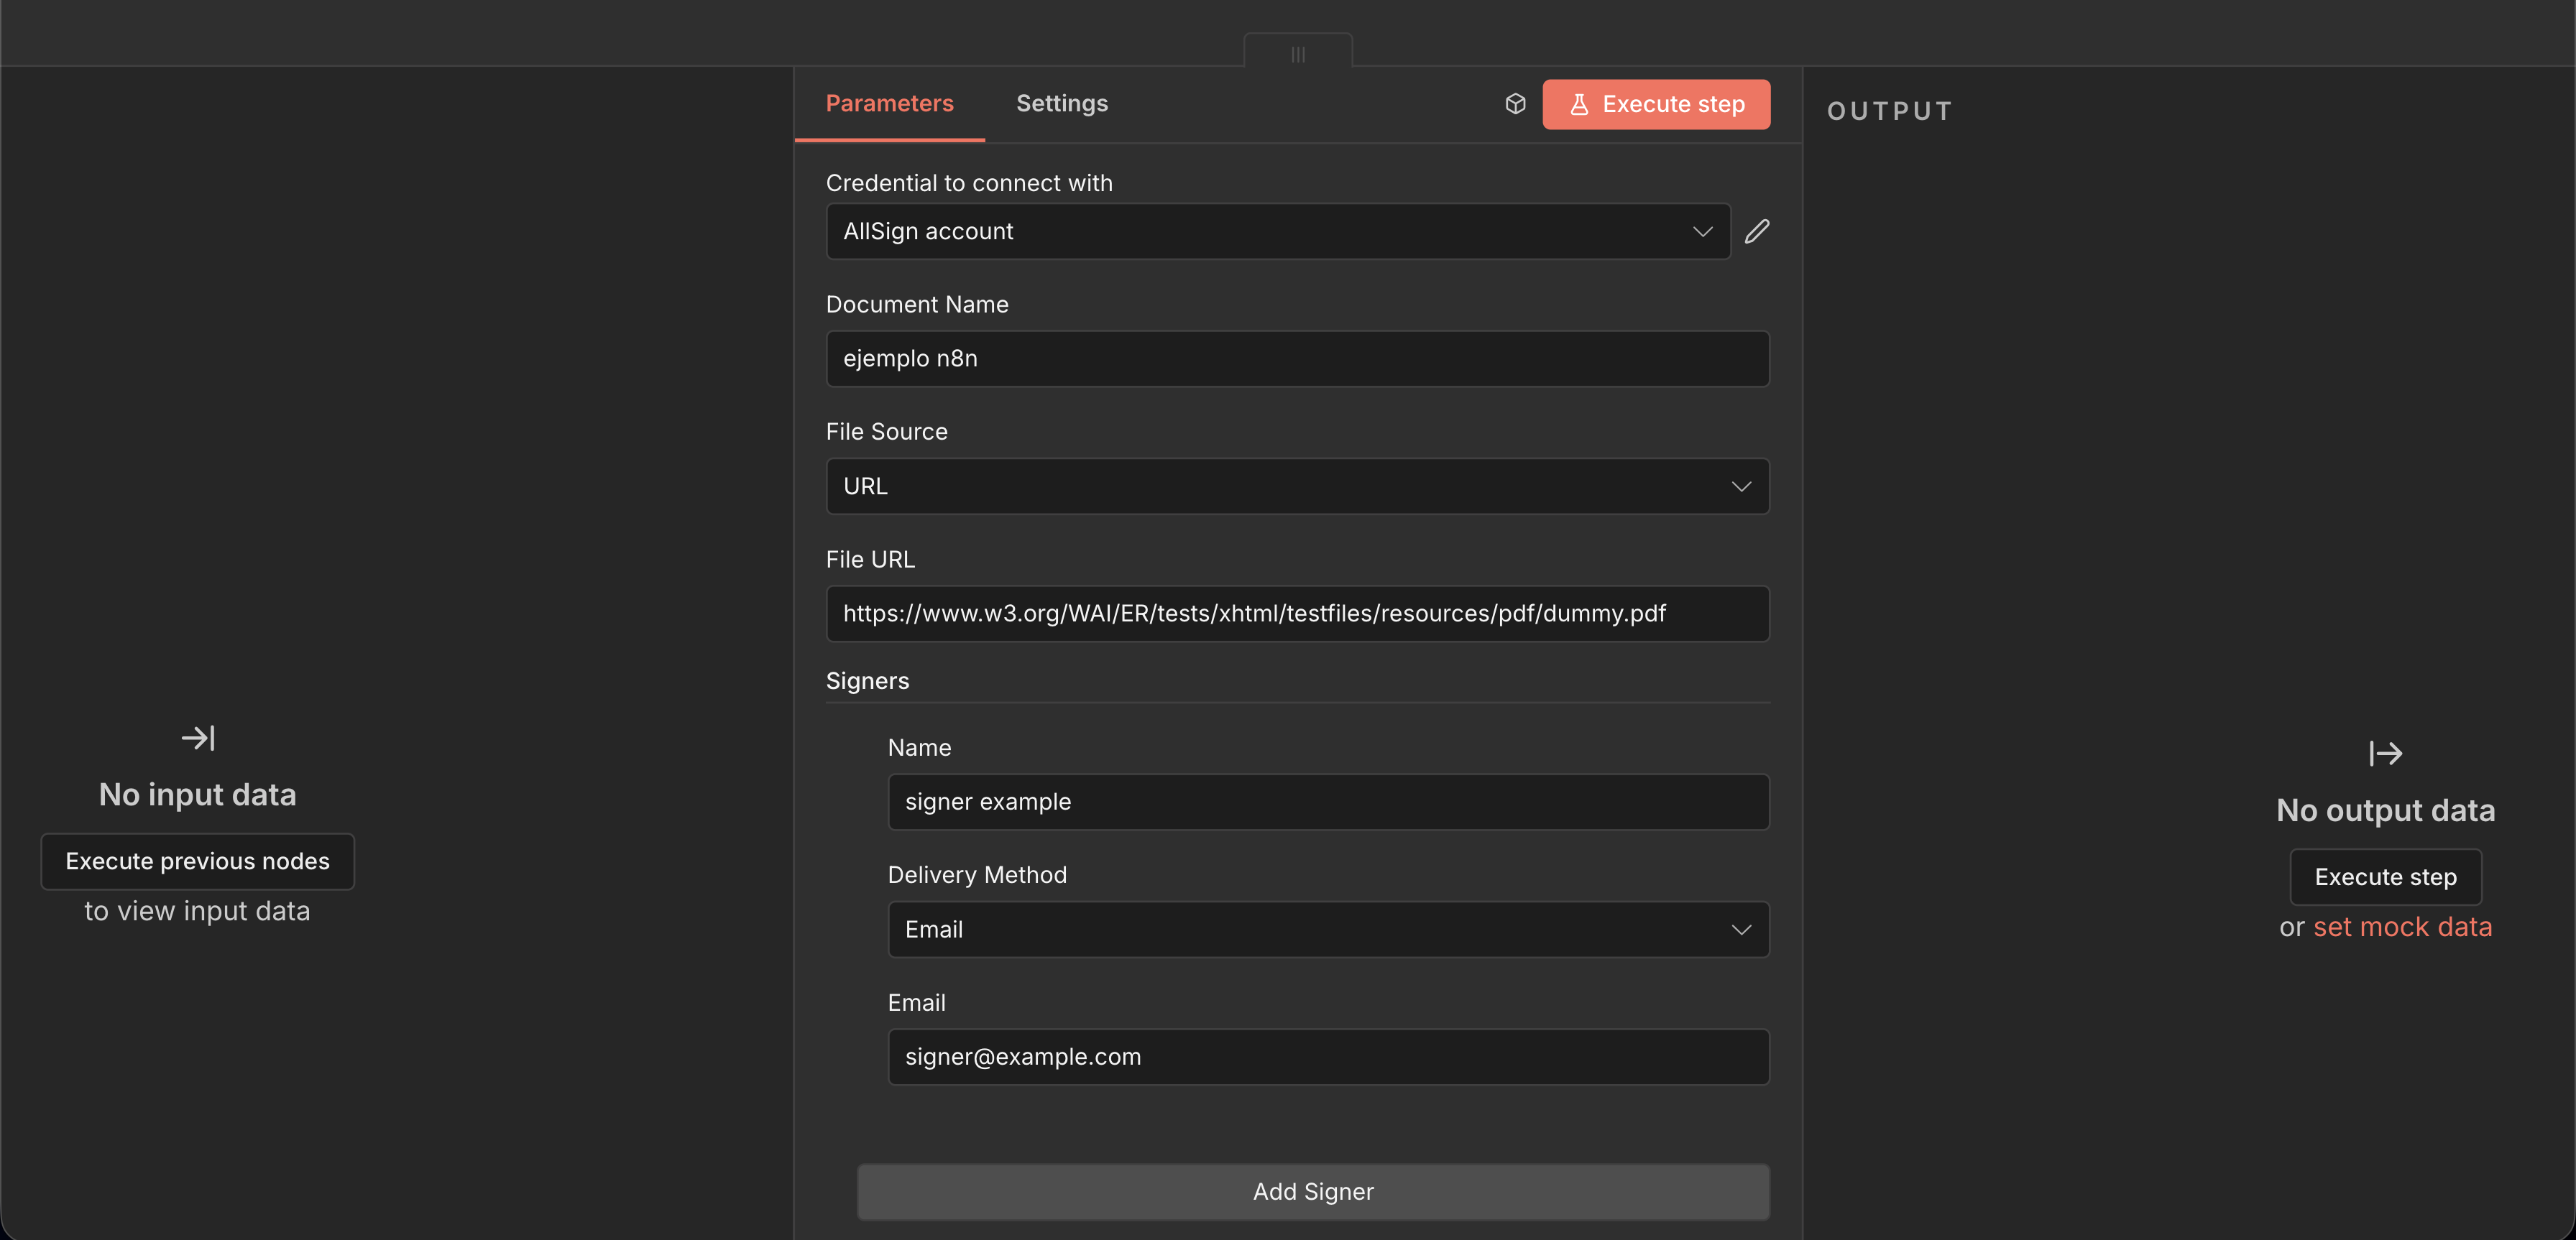Open the Delivery Method dropdown showing Email
The image size is (2576, 1240).
[x=1328, y=928]
